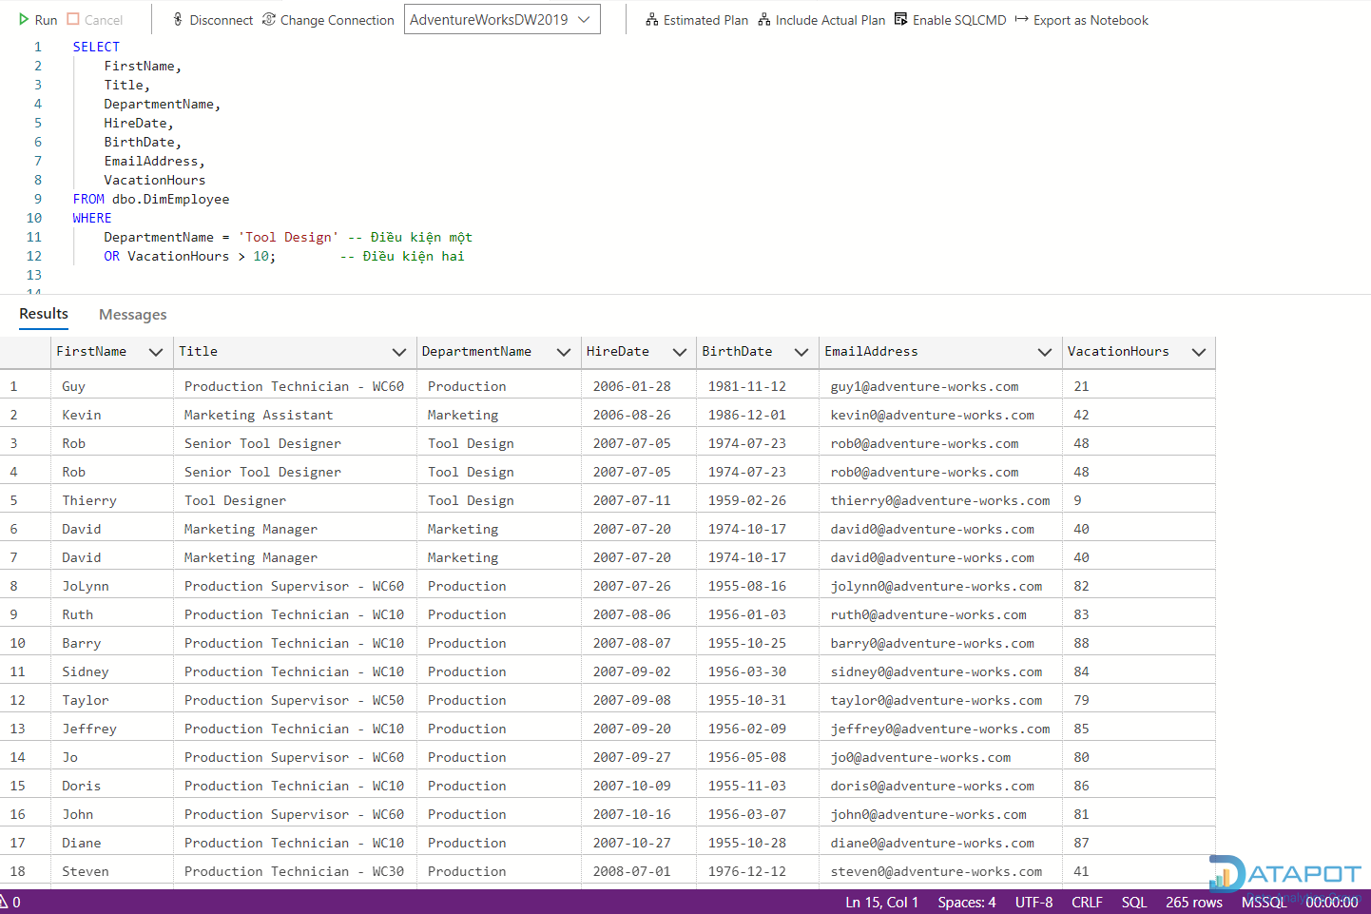Run the SQL query
Screen dimensions: 1371x914
(38, 20)
